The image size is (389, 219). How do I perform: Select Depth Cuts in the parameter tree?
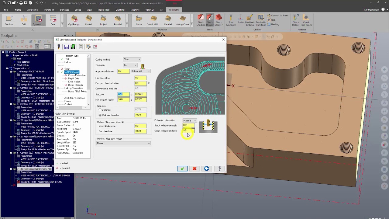pos(74,78)
